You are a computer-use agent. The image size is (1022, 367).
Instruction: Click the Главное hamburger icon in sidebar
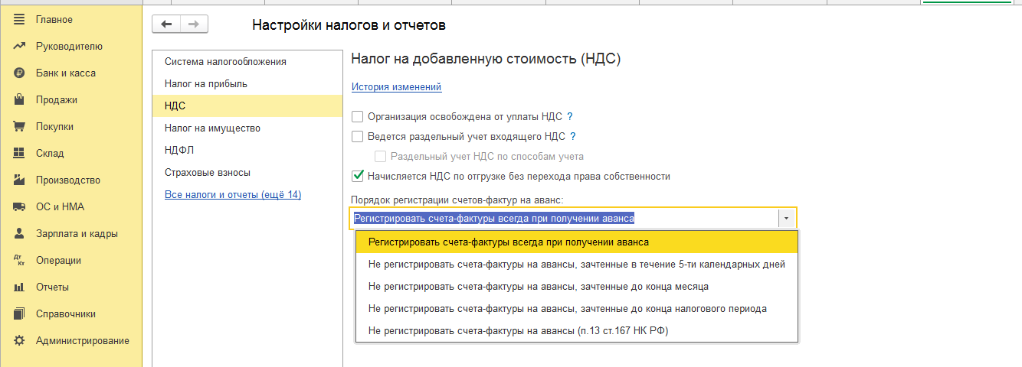(20, 19)
